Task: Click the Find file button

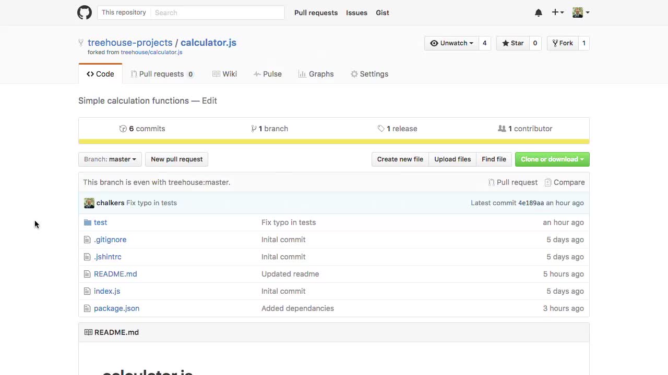Action: pyautogui.click(x=494, y=159)
